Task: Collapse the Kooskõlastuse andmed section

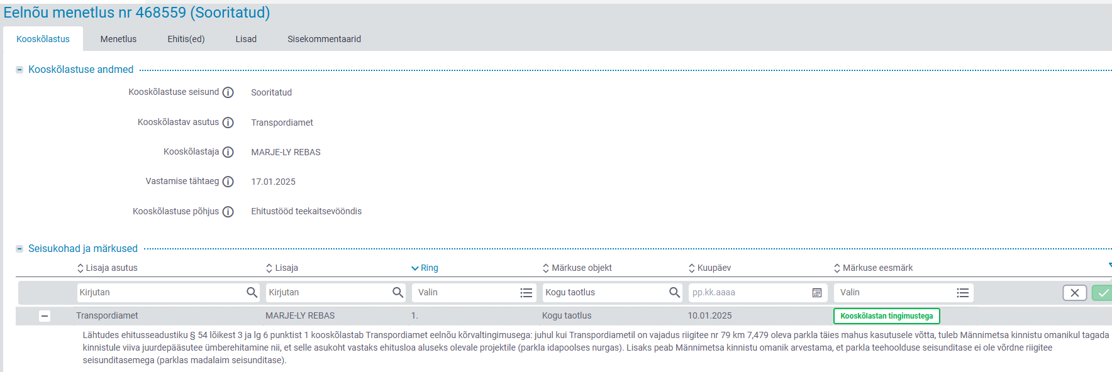Action: coord(19,70)
